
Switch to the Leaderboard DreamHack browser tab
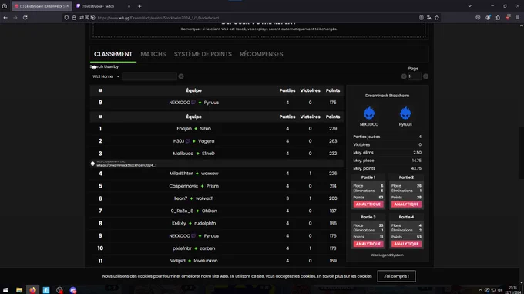(42, 6)
